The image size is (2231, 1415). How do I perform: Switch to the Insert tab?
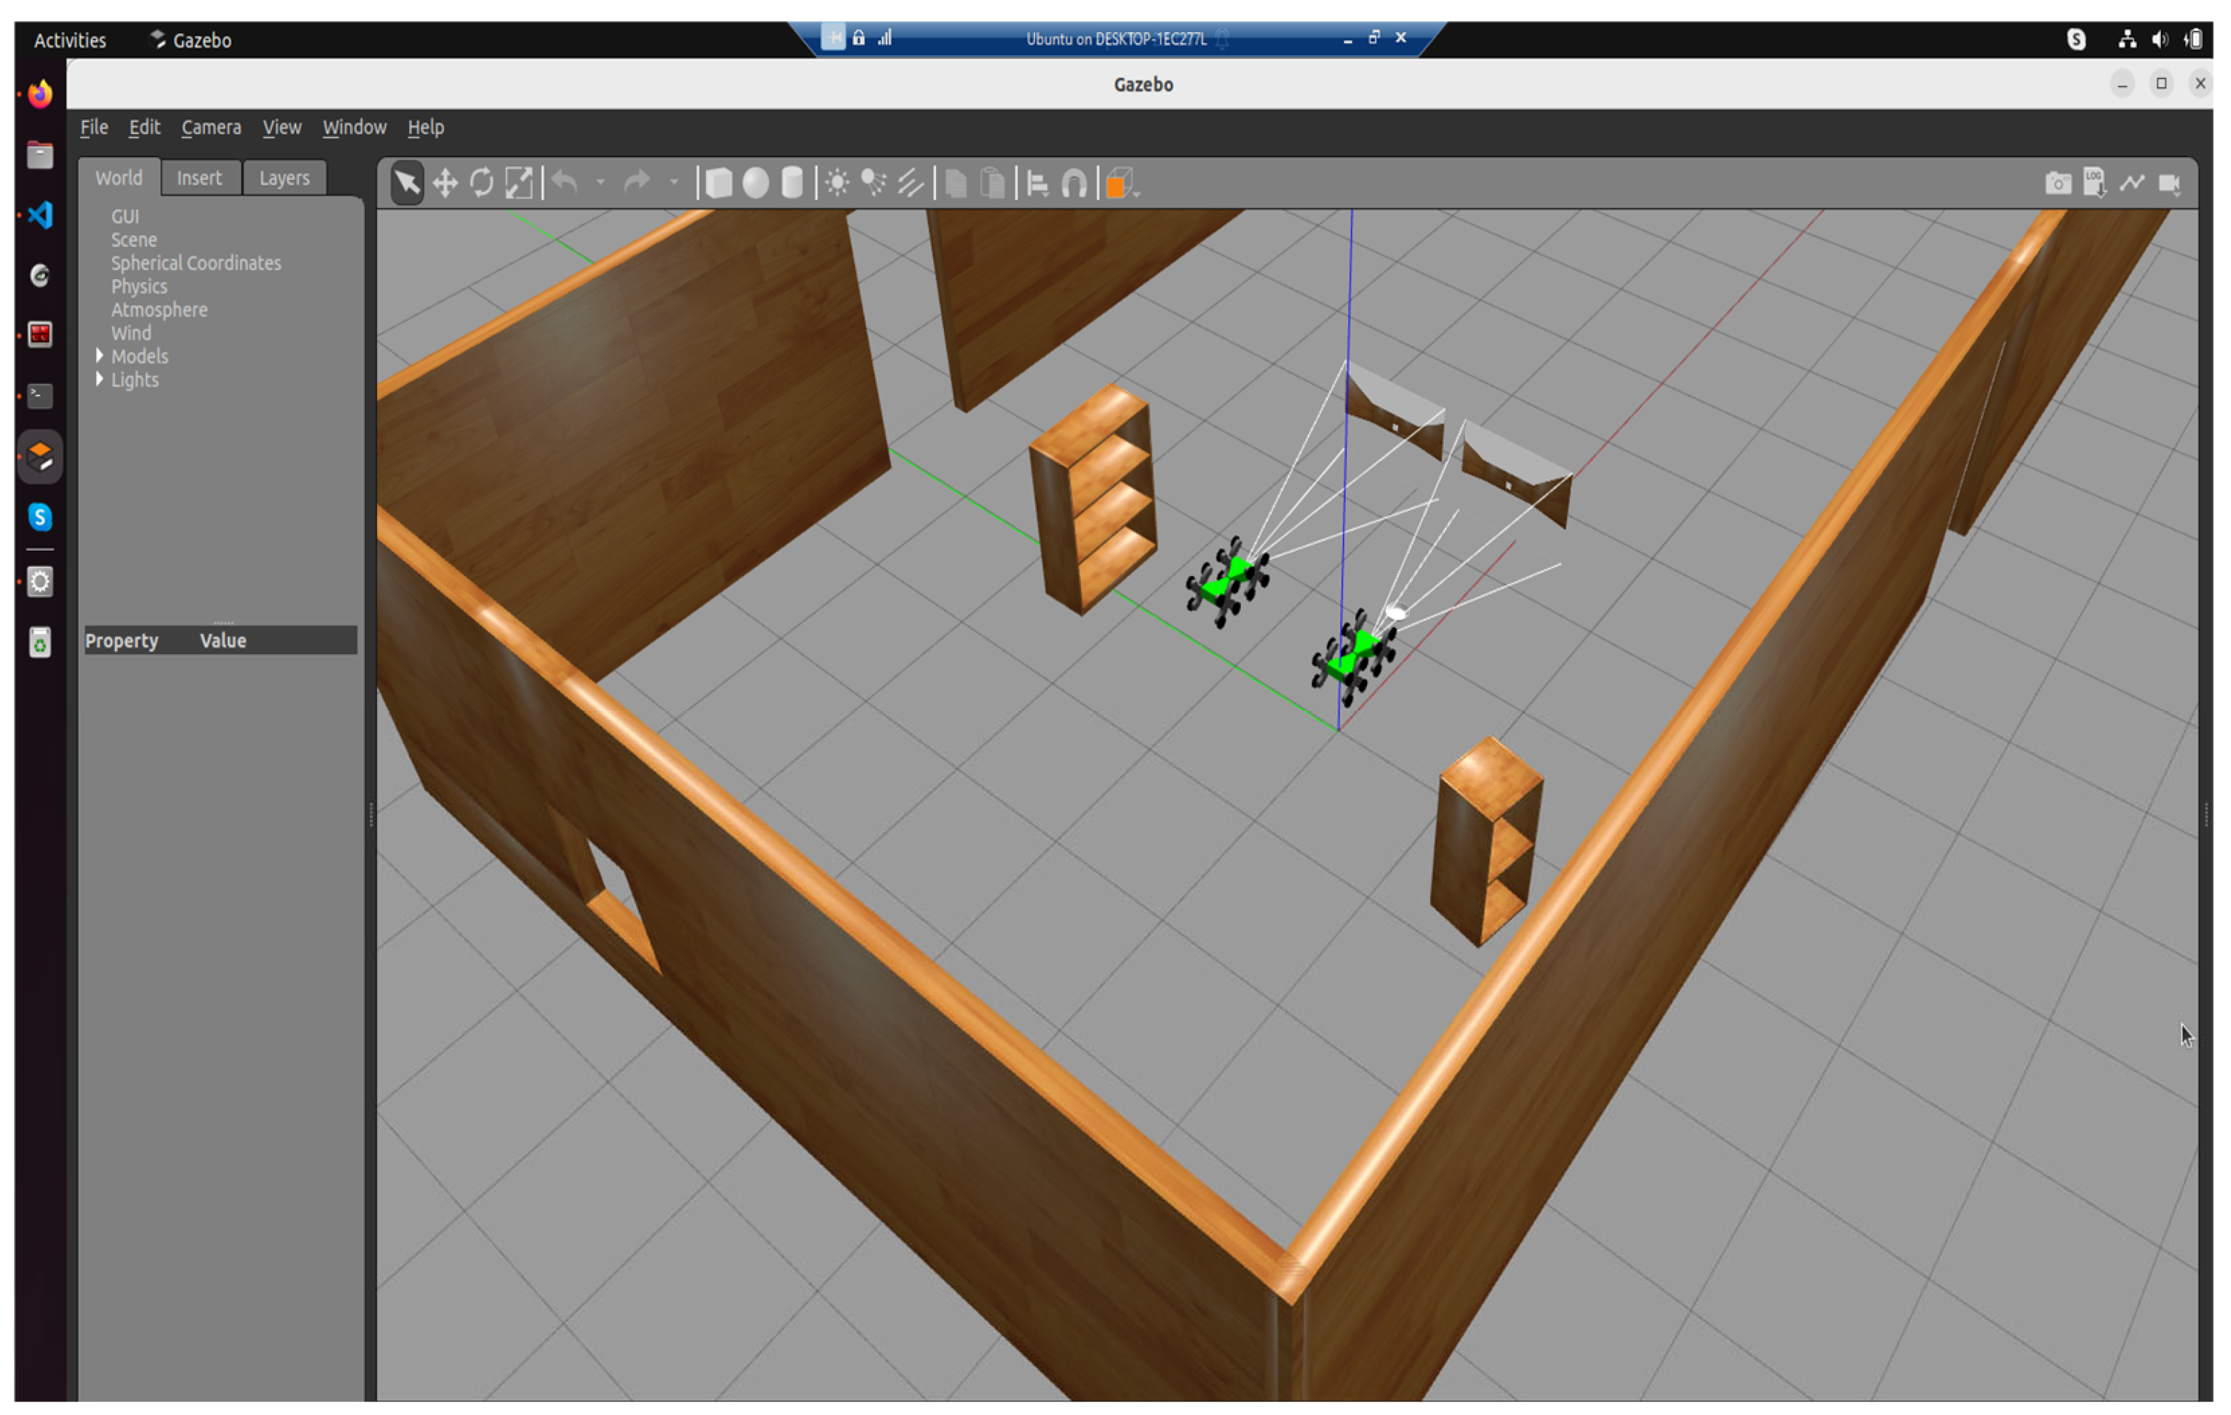[199, 178]
